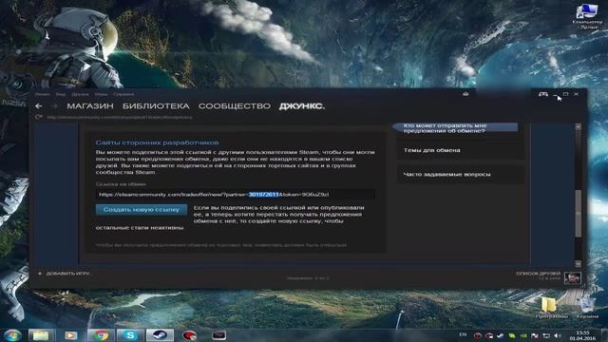
Task: Open the Компьютер desktop icon
Action: pos(586,16)
